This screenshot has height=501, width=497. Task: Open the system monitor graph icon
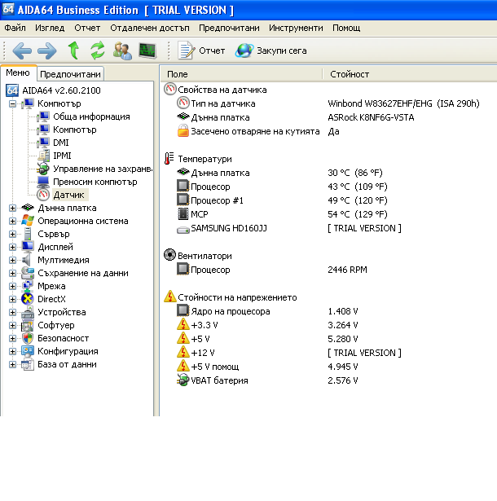pos(147,51)
